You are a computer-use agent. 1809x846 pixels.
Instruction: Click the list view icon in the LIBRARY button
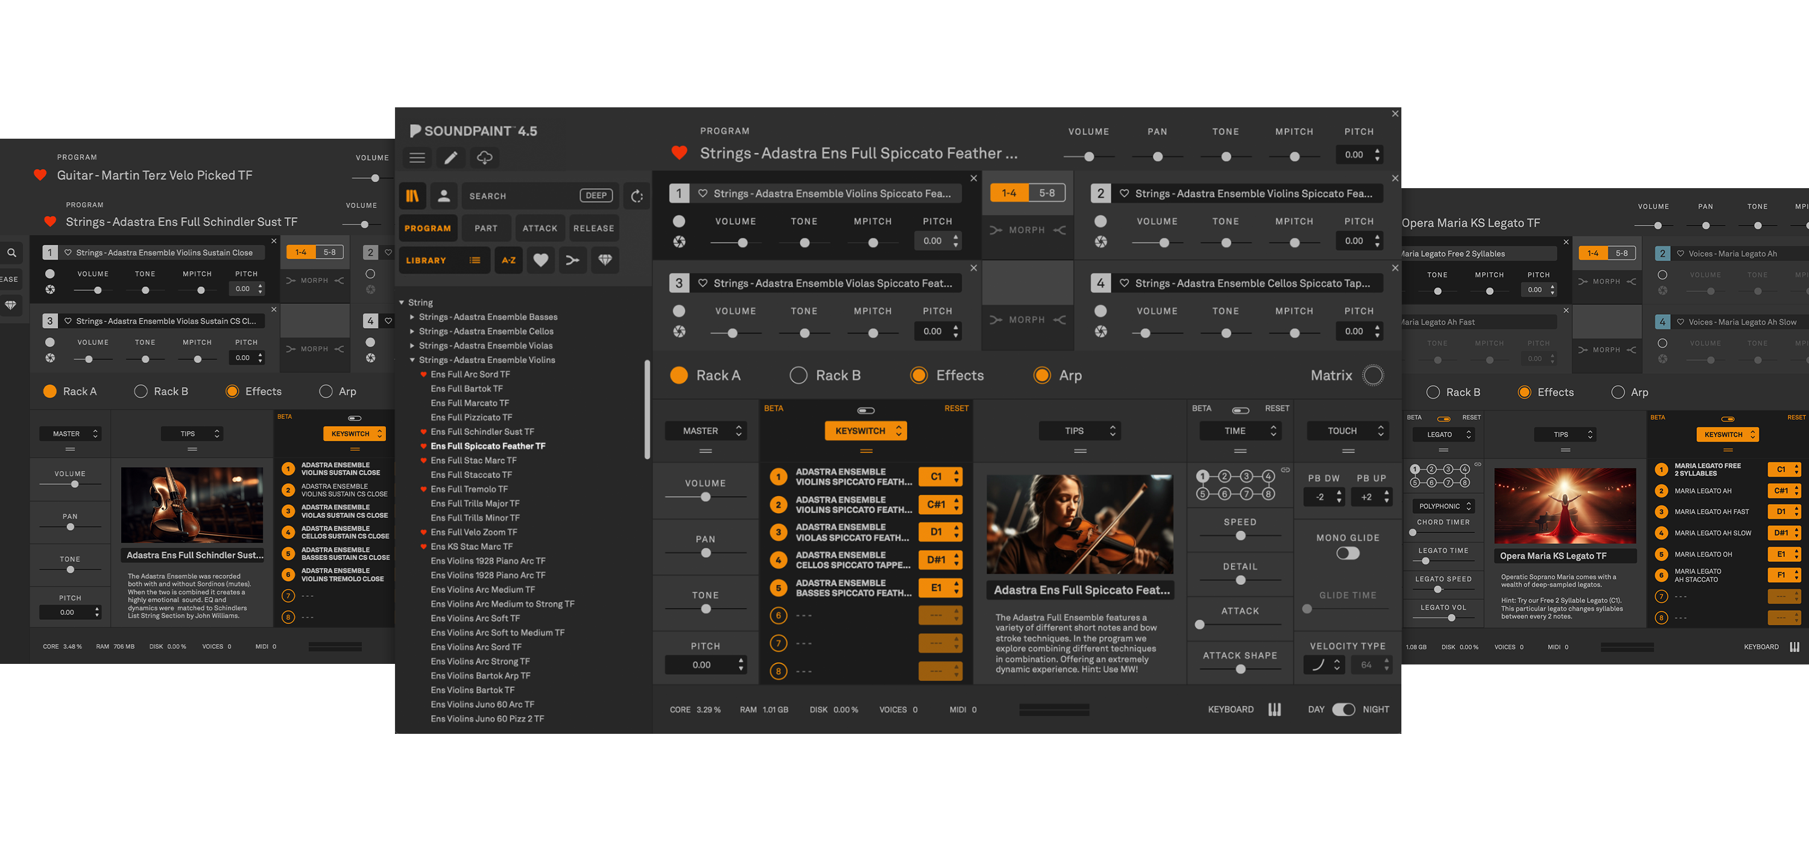475,260
